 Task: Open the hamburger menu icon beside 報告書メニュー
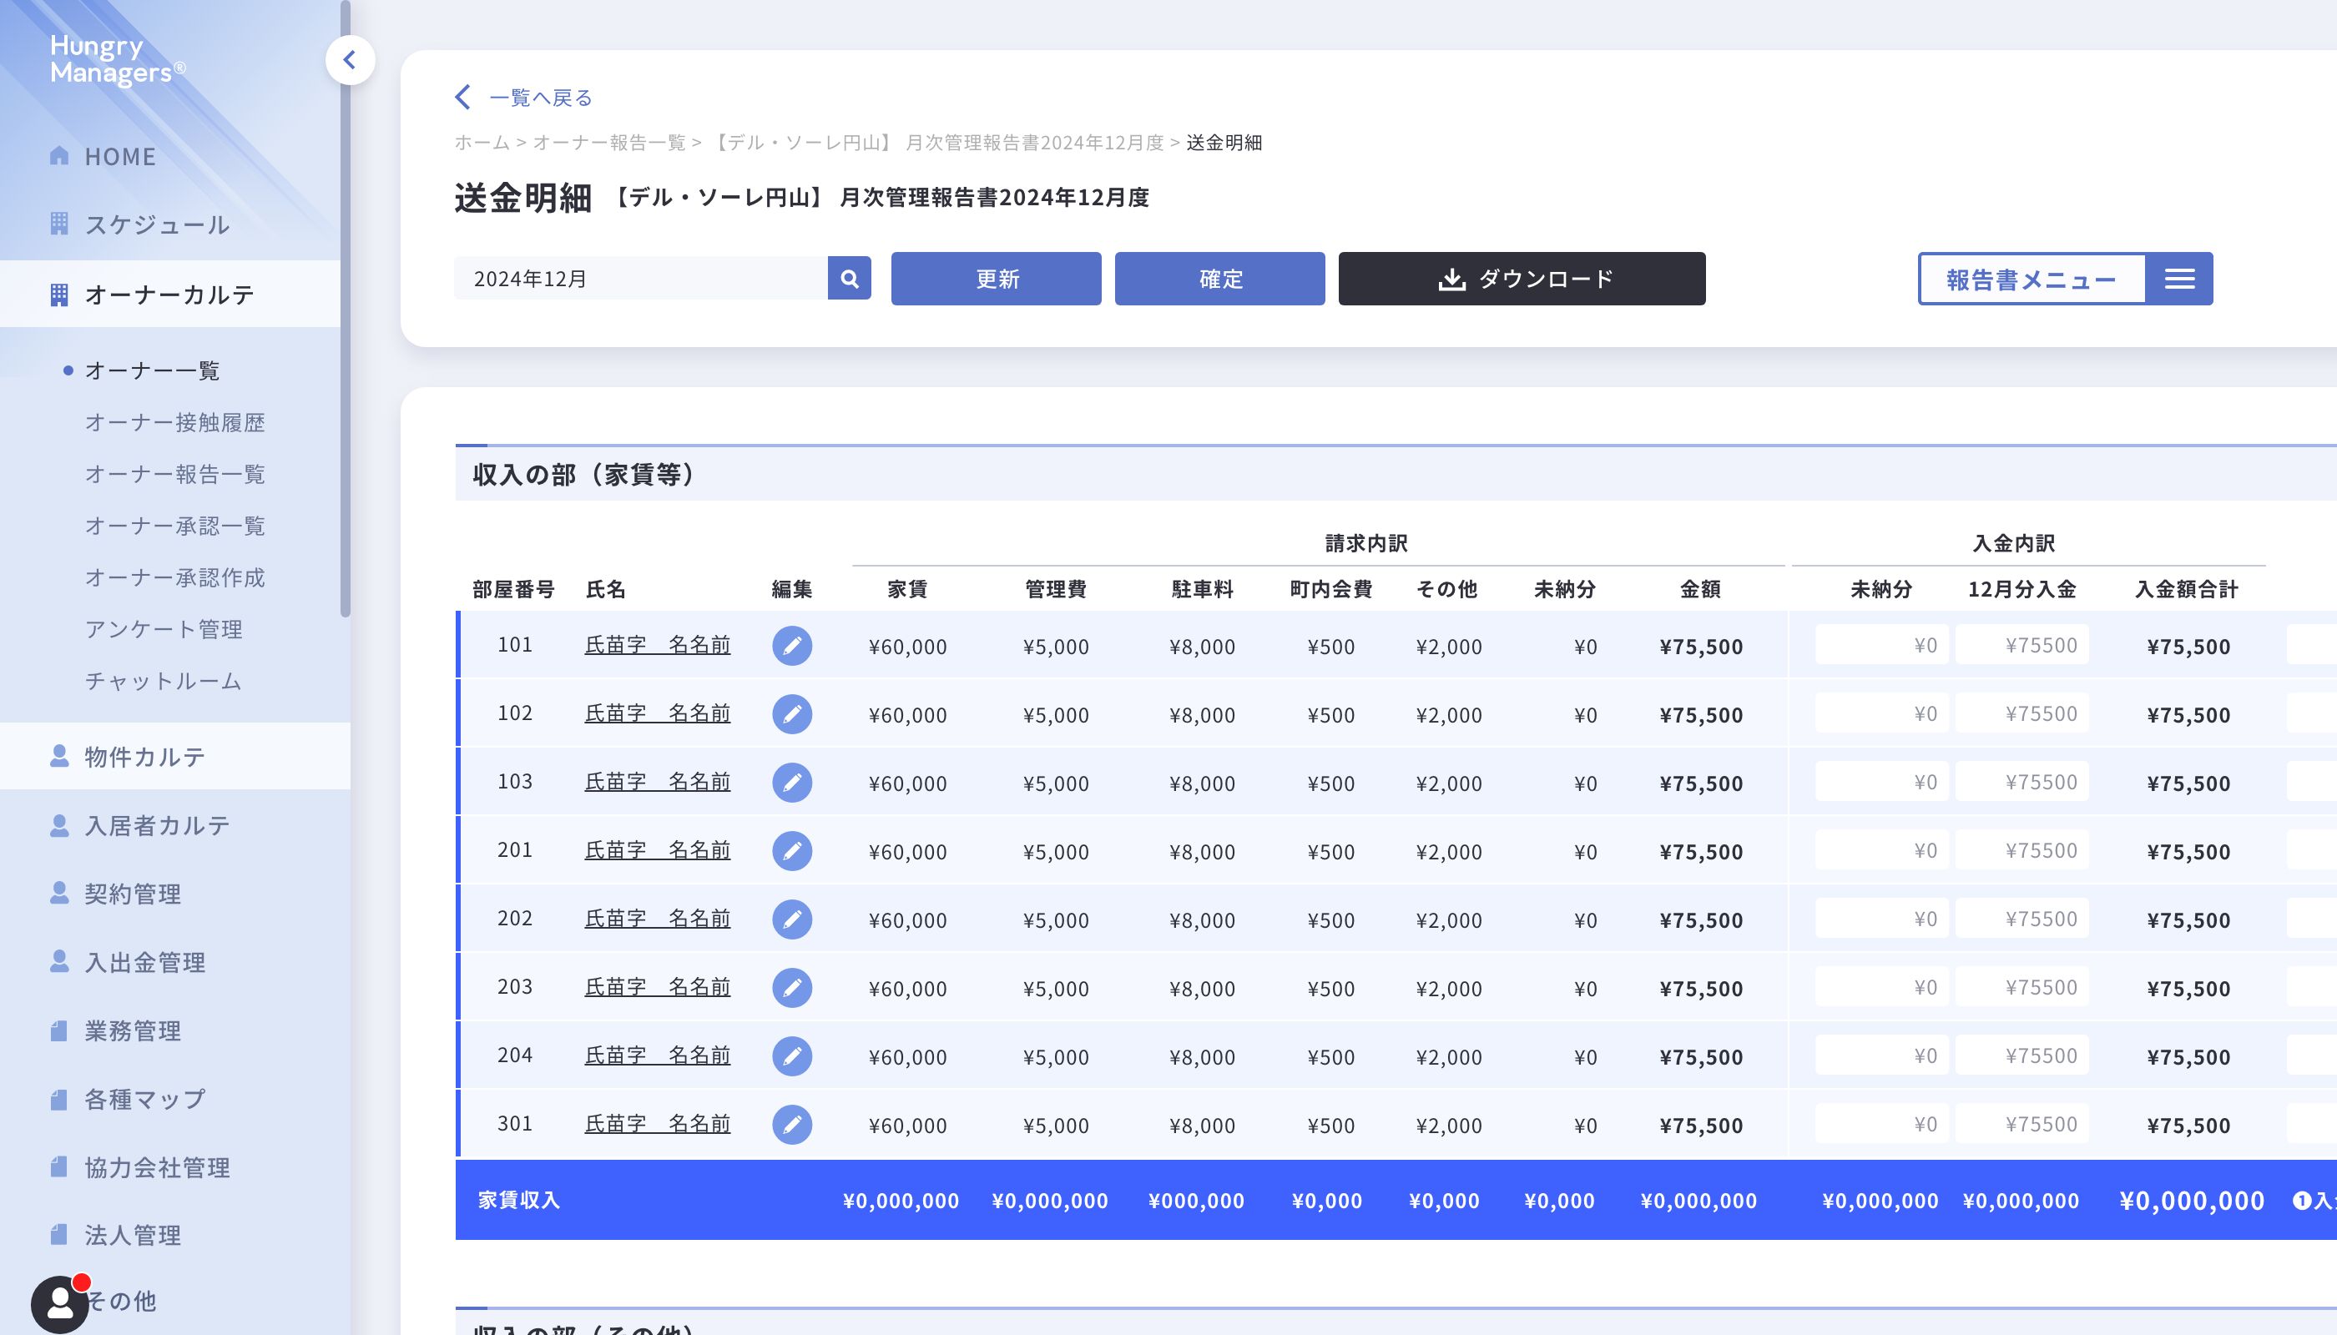2179,279
